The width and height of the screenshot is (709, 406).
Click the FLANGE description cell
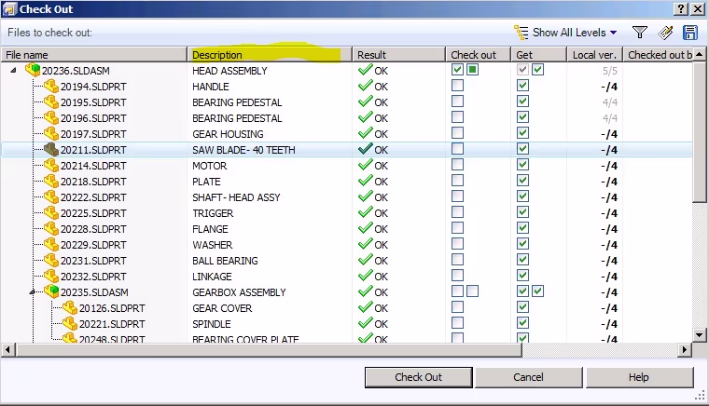coord(210,229)
